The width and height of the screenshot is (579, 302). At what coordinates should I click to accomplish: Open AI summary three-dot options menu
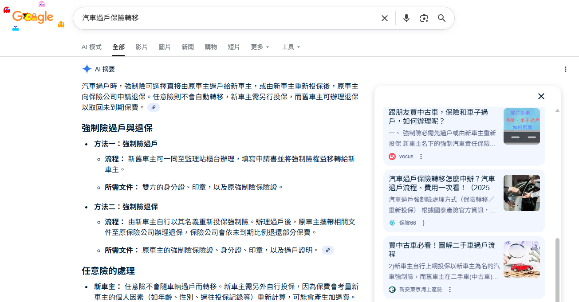coord(565,69)
